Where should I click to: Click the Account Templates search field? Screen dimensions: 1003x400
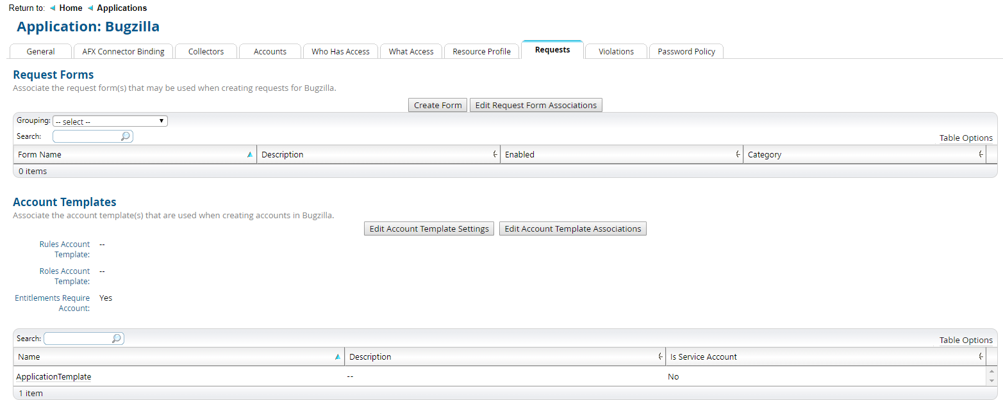78,339
